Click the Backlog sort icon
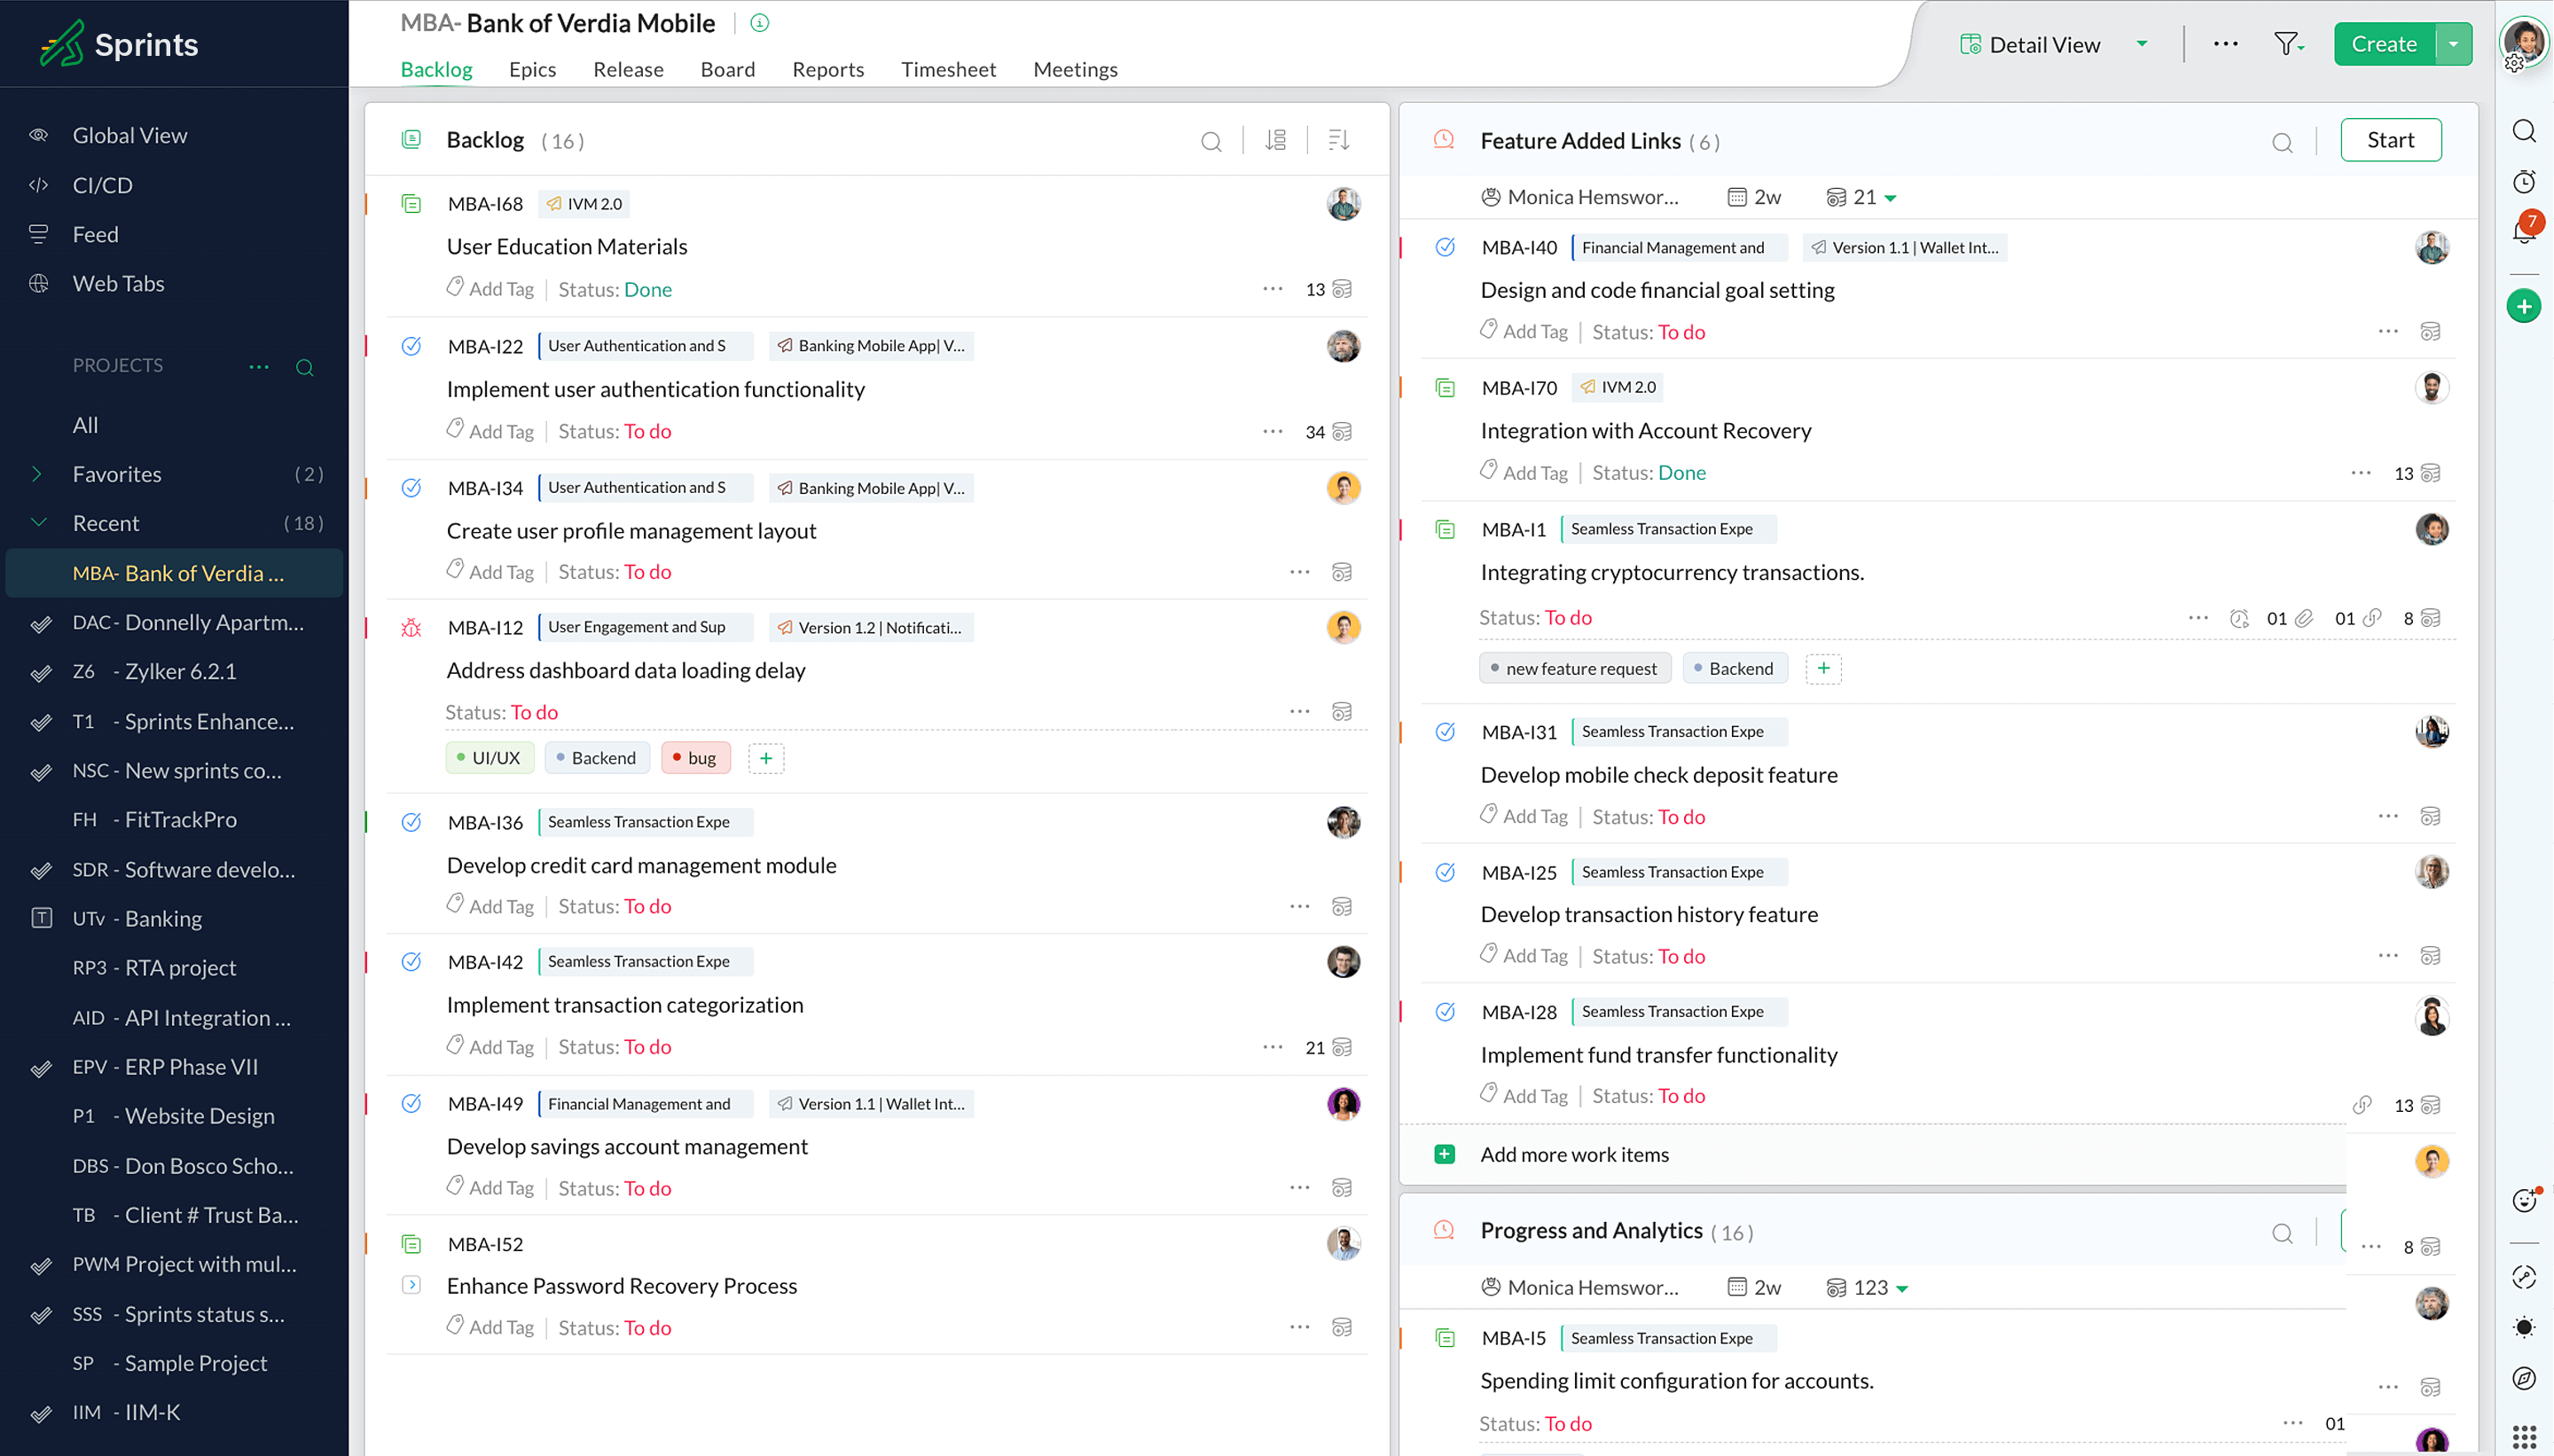Image resolution: width=2554 pixels, height=1456 pixels. 1339,140
